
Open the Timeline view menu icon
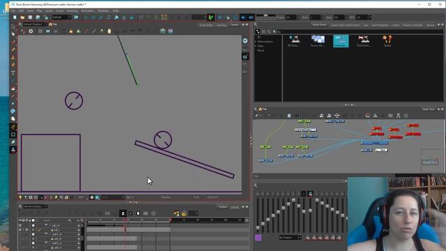(20, 206)
